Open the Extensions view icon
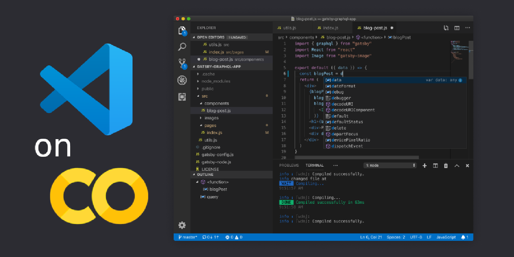 point(182,97)
